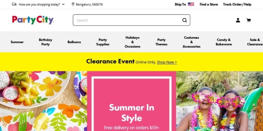Open the Balloons category menu

click(74, 42)
